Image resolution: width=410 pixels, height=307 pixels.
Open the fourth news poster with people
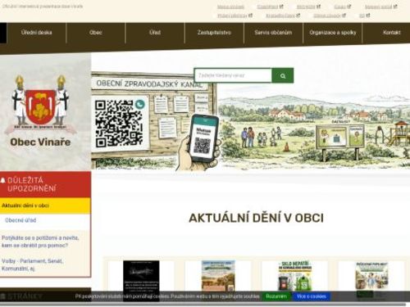[x=371, y=276]
